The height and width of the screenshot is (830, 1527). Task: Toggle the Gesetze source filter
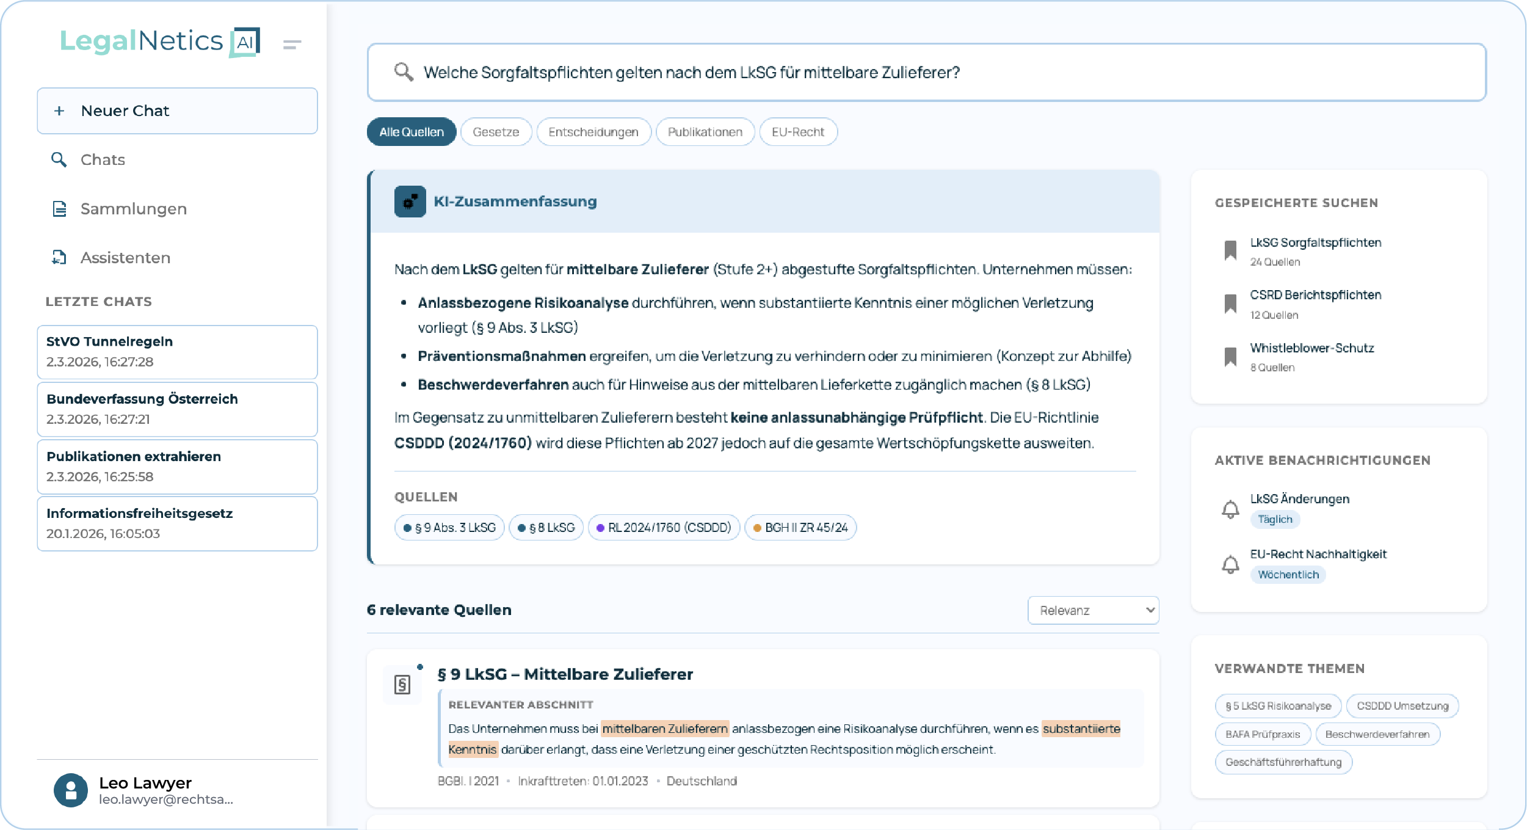[496, 131]
